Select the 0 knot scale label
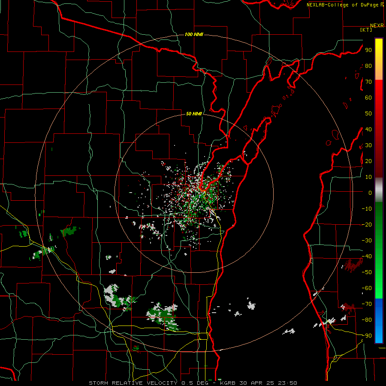Screen dimensions: 386x386 tap(370, 193)
